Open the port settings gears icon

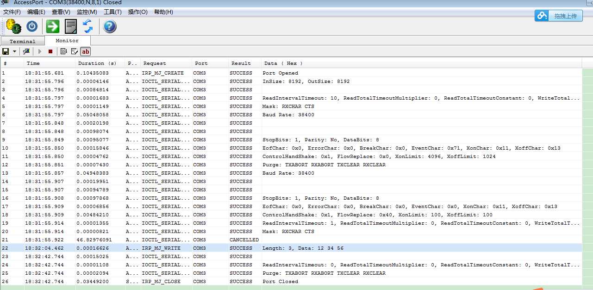pos(13,26)
